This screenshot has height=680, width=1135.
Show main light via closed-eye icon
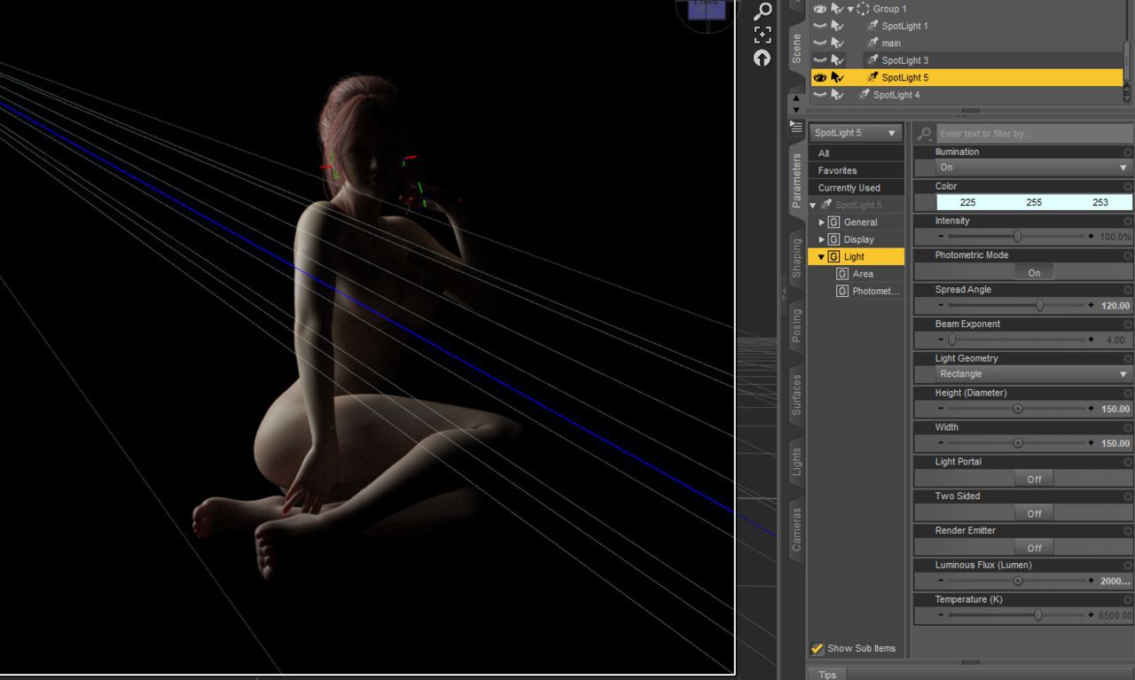click(x=820, y=43)
